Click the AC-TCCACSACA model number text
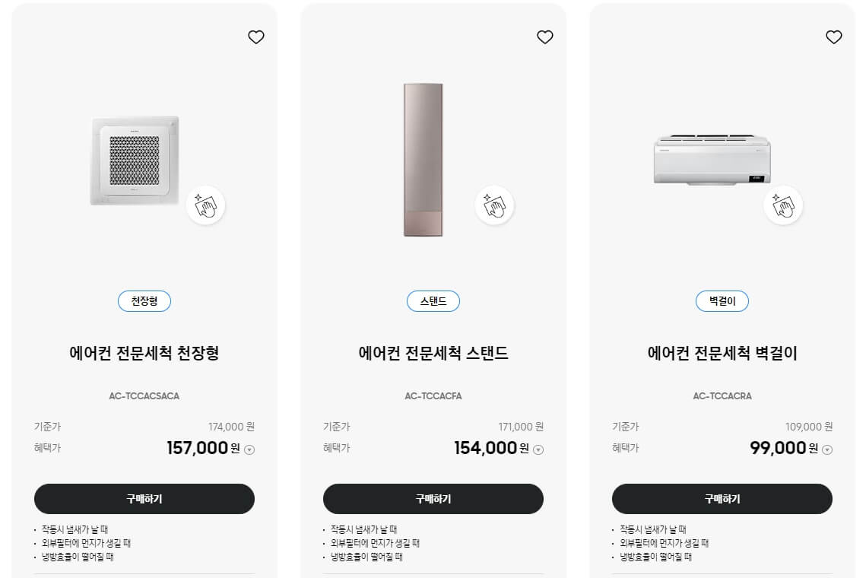Image resolution: width=866 pixels, height=578 pixels. [144, 395]
